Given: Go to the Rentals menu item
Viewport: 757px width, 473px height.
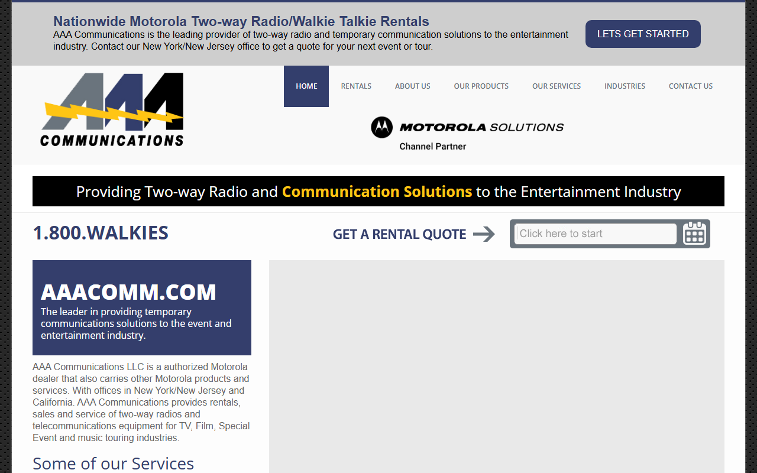Looking at the screenshot, I should click(x=356, y=86).
